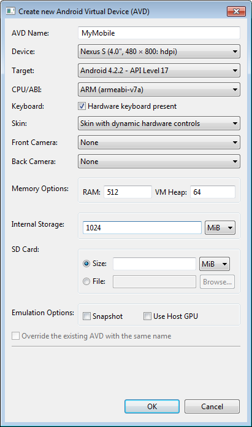The image size is (252, 427).
Task: Expand the Back Camera dropdown
Action: point(159,162)
